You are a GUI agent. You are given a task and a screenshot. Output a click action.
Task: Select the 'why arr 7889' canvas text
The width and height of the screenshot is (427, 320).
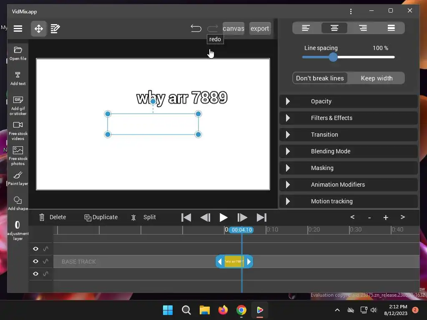182,97
